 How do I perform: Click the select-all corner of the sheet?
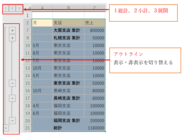[x=27, y=8]
